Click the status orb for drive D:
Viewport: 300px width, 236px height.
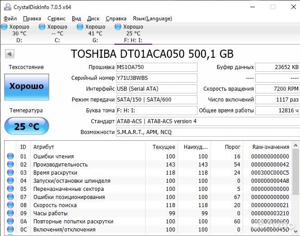[4, 27]
